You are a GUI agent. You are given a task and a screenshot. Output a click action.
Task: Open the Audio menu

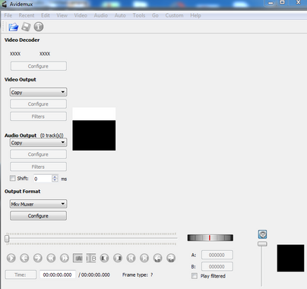click(x=101, y=15)
